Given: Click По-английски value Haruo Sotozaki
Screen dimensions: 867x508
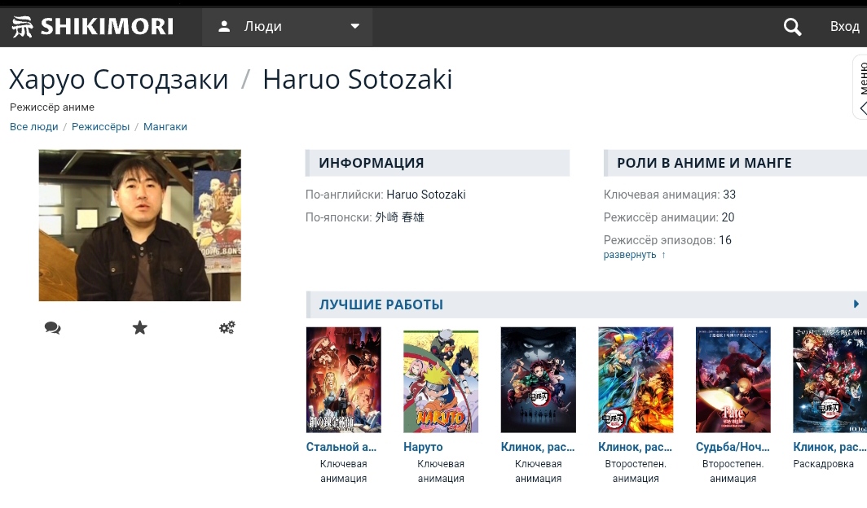Looking at the screenshot, I should (x=425, y=195).
